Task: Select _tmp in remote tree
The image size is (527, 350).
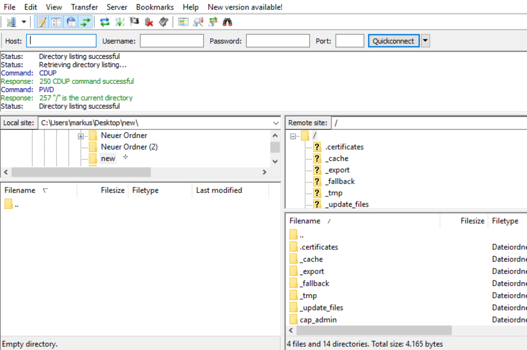Action: [334, 193]
